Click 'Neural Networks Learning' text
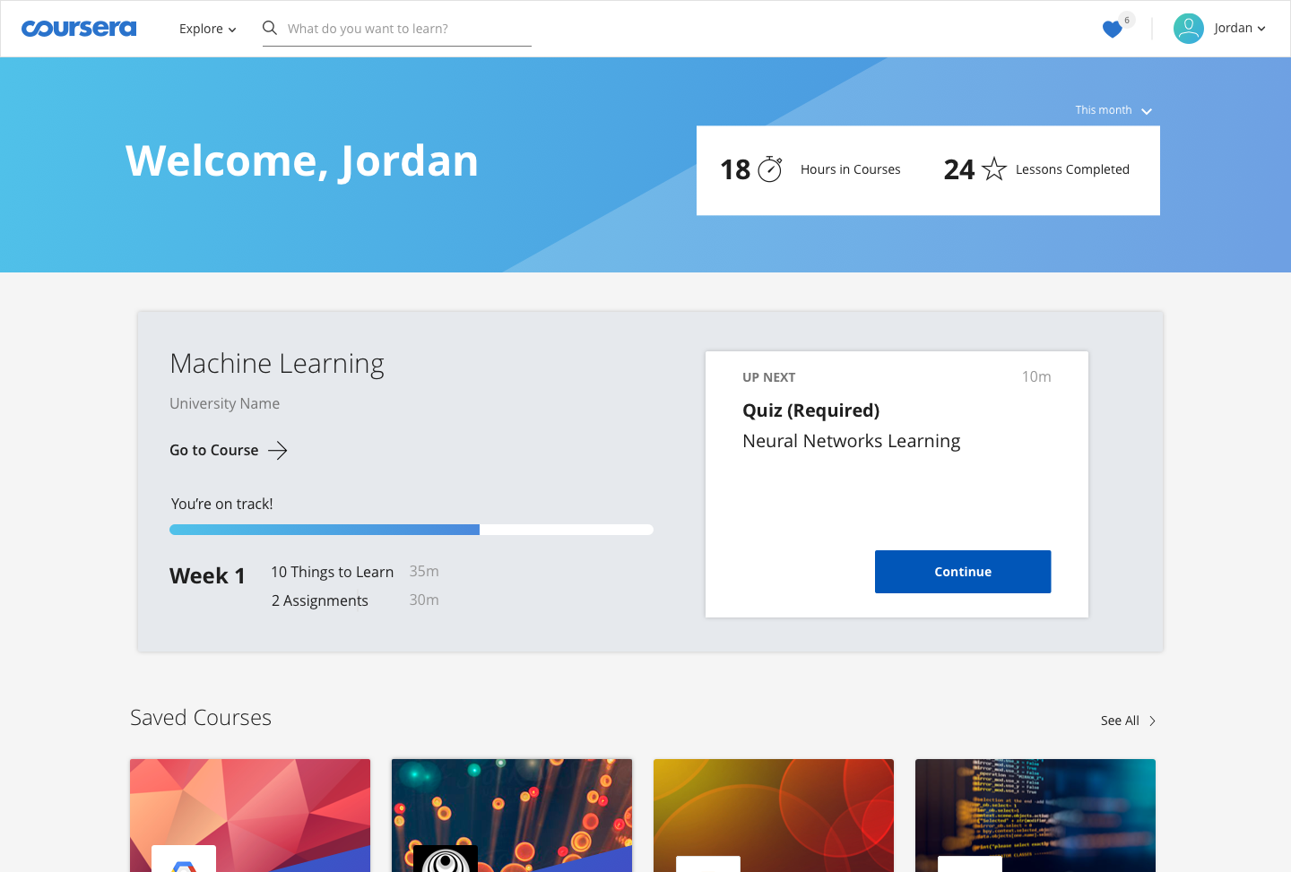1291x872 pixels. coord(851,441)
